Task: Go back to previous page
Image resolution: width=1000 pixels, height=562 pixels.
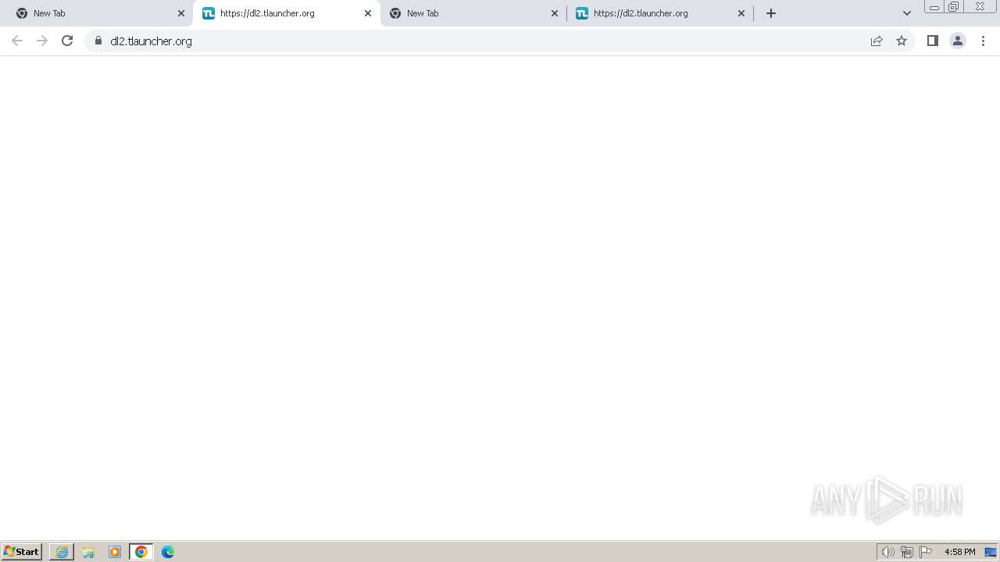Action: pyautogui.click(x=17, y=41)
